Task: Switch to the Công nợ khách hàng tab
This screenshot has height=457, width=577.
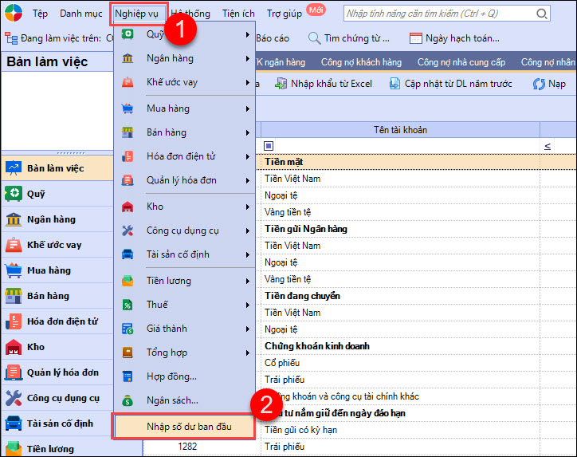Action: [361, 62]
